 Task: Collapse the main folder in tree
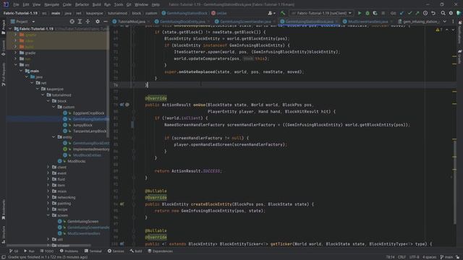tap(21, 71)
